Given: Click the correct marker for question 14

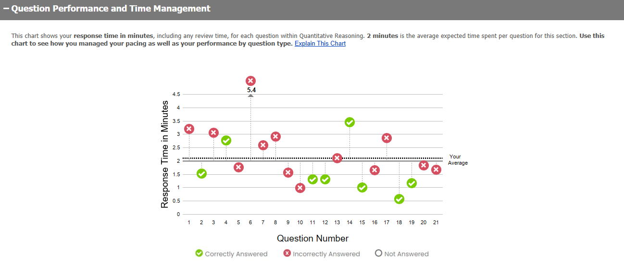Looking at the screenshot, I should pyautogui.click(x=349, y=122).
